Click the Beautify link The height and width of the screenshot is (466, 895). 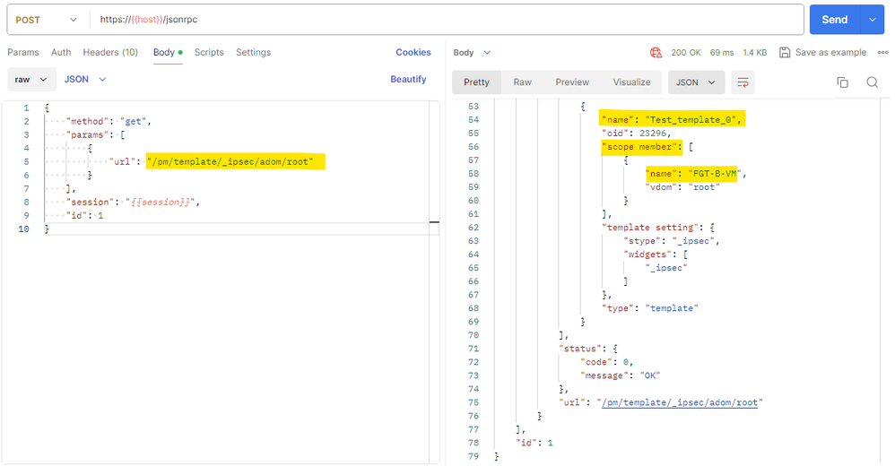pyautogui.click(x=408, y=80)
